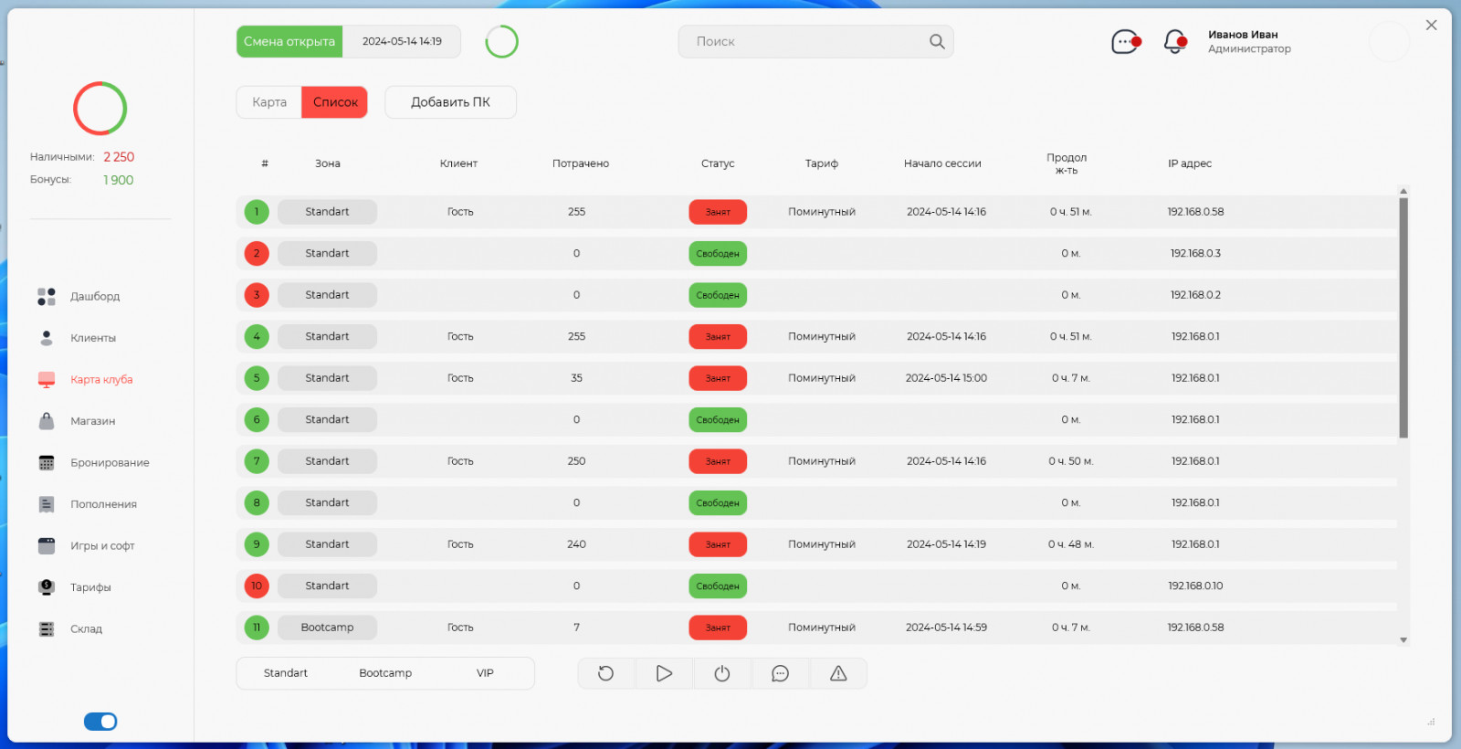Select PC number 11 green circle

[257, 628]
